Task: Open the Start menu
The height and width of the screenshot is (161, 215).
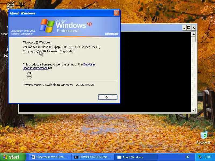Action: click(12, 157)
